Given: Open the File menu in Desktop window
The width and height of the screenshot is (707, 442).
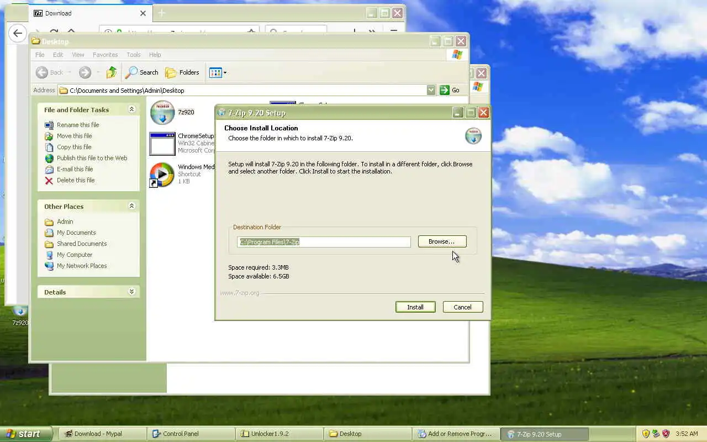Looking at the screenshot, I should (40, 55).
